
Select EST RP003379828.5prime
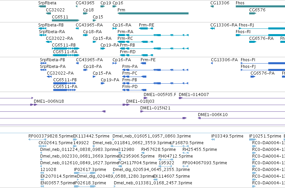51,136
